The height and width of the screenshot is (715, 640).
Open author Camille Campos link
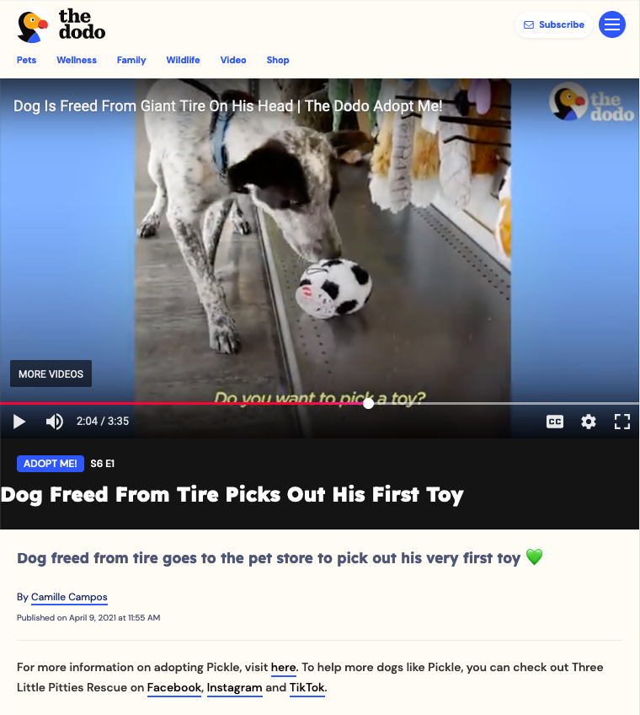tap(69, 597)
